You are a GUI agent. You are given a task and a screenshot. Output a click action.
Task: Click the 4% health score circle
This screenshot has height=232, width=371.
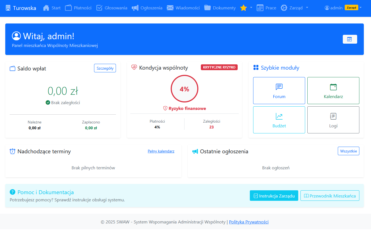[185, 89]
